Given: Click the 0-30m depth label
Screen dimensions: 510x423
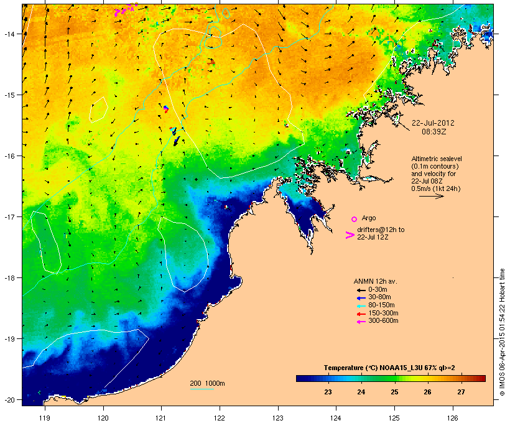Looking at the screenshot, I should [x=378, y=290].
